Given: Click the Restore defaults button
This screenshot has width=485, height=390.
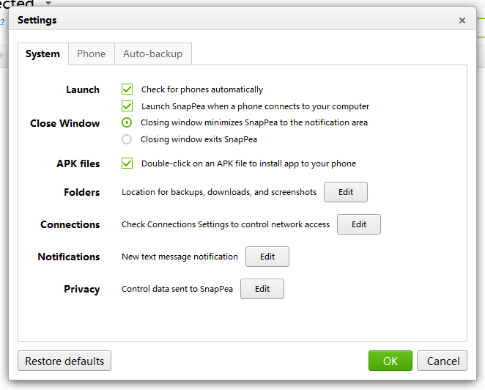Looking at the screenshot, I should point(64,361).
